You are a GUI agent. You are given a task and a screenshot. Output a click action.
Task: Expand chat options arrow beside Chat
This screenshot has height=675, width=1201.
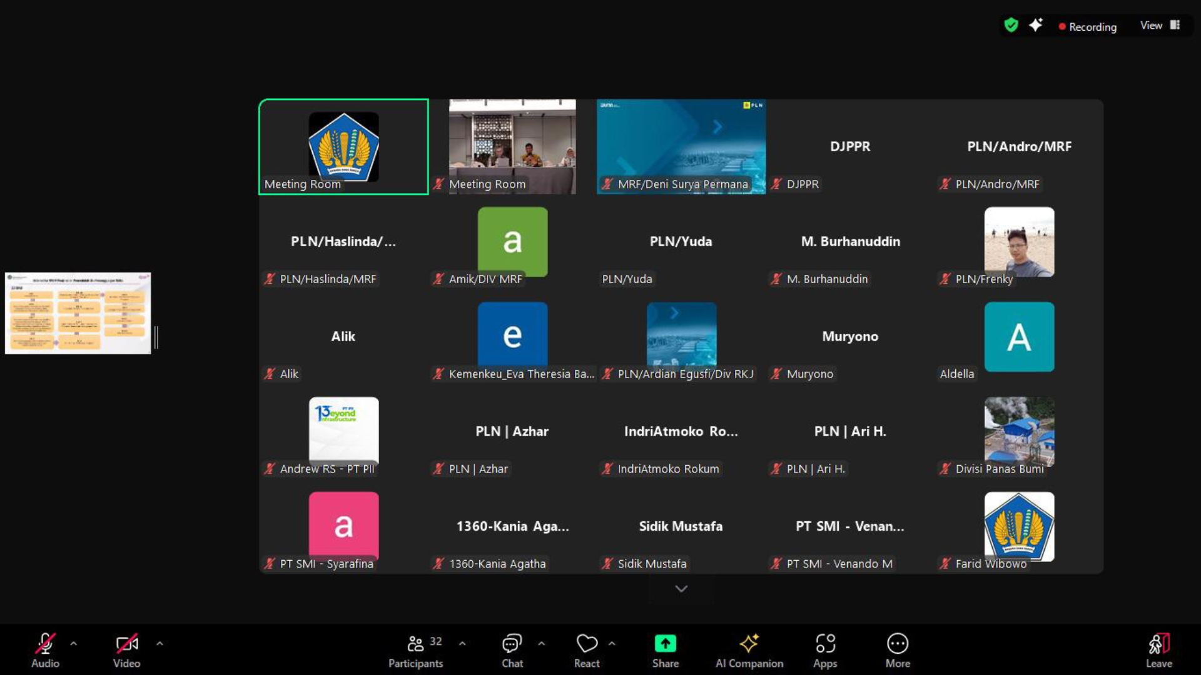(x=542, y=643)
